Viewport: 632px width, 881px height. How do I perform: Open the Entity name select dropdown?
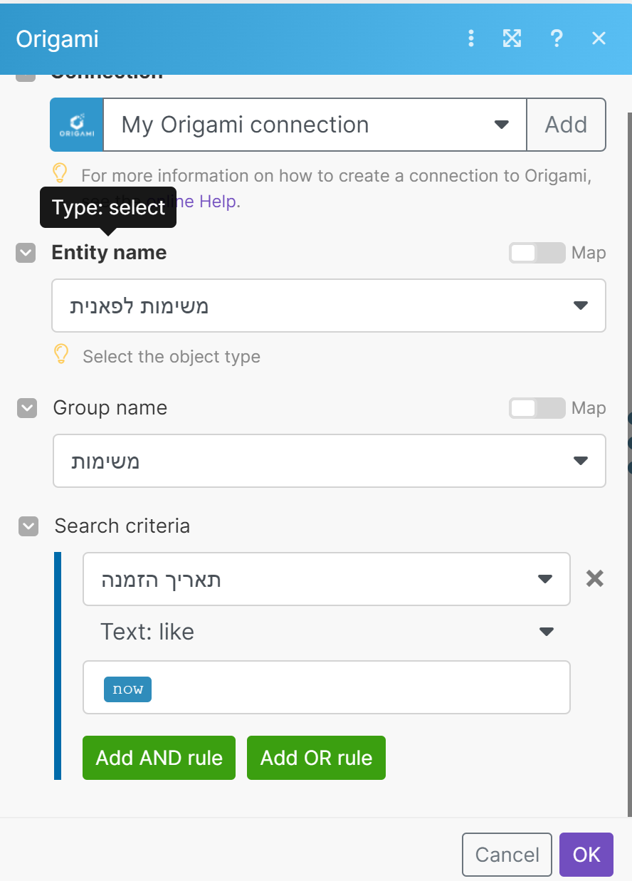click(x=328, y=306)
